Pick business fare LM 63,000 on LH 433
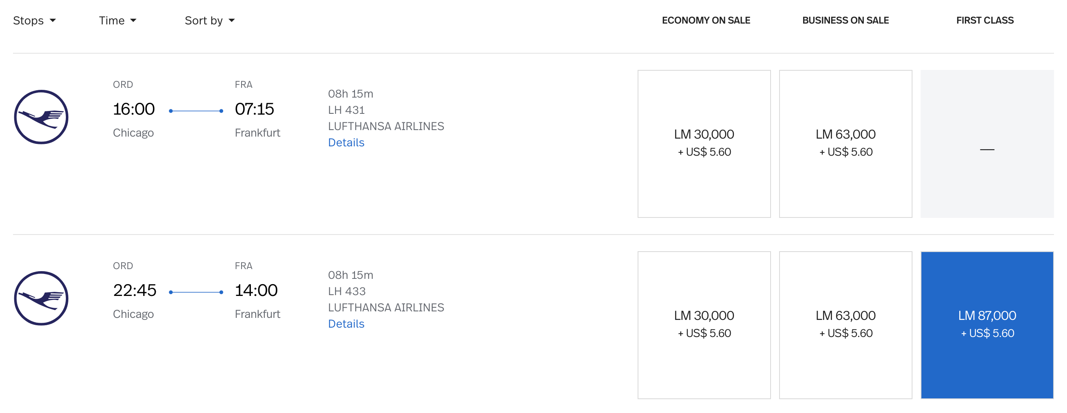This screenshot has width=1067, height=413. [x=845, y=325]
